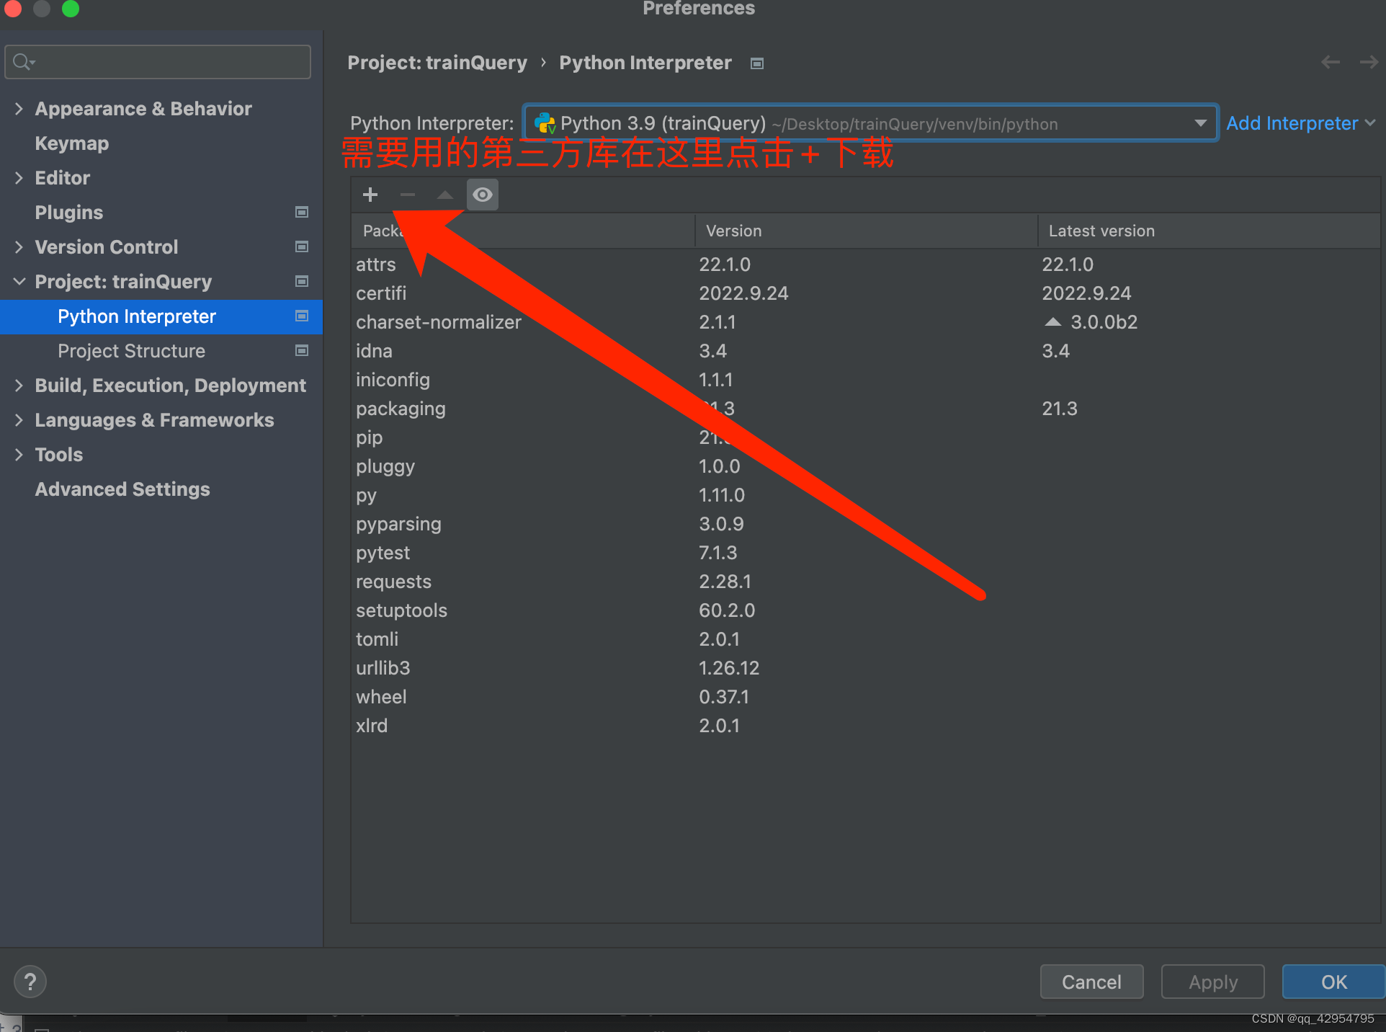Click the minus uninstall package icon

click(408, 195)
